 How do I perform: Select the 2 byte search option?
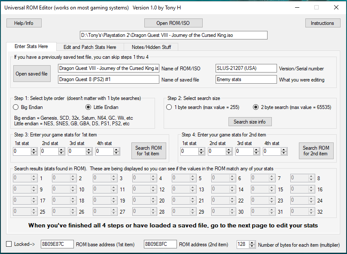[x=256, y=107]
